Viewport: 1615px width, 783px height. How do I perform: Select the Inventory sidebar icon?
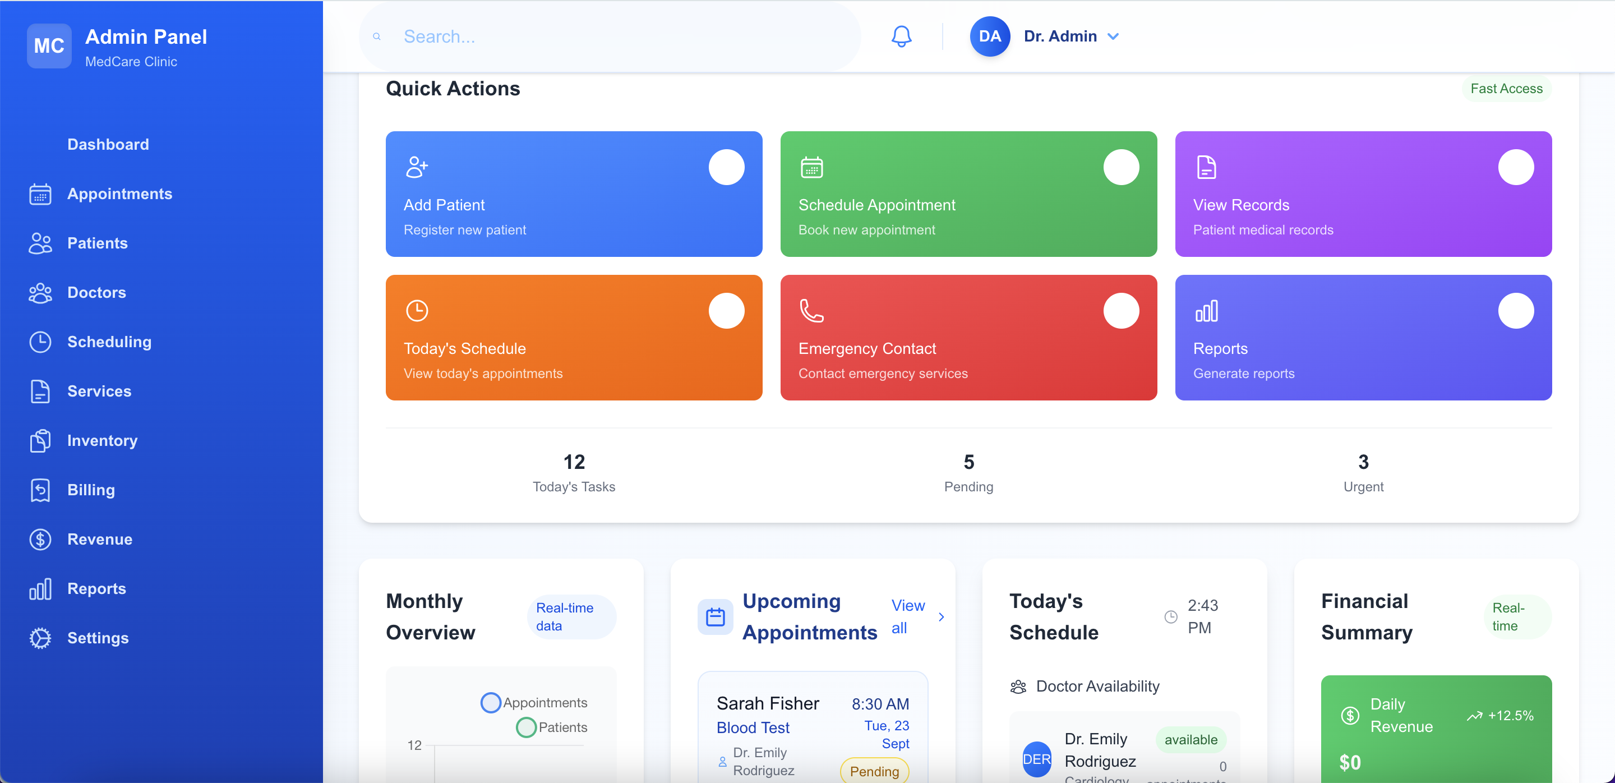tap(40, 441)
